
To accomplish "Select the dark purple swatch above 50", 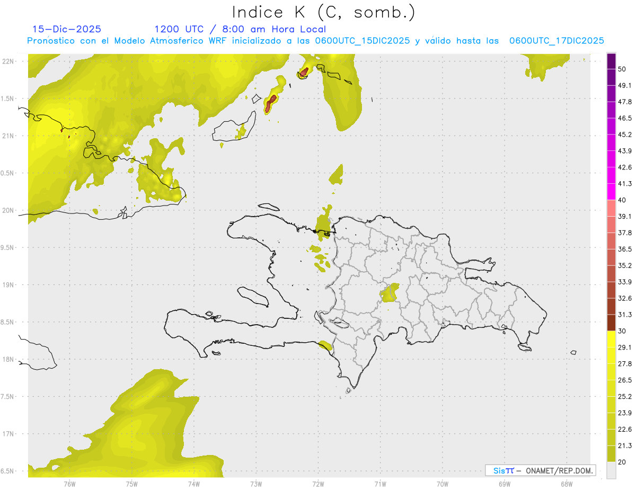I will point(611,61).
